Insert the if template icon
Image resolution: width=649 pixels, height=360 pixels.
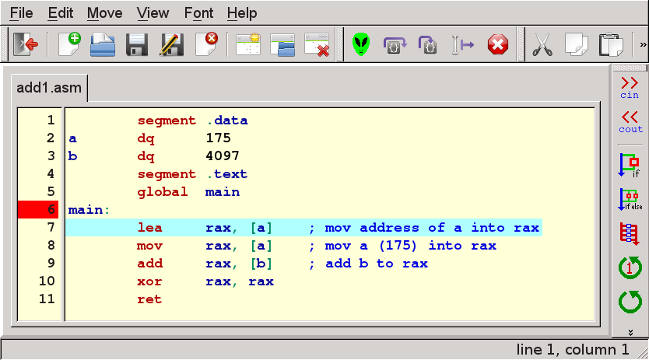pyautogui.click(x=630, y=165)
